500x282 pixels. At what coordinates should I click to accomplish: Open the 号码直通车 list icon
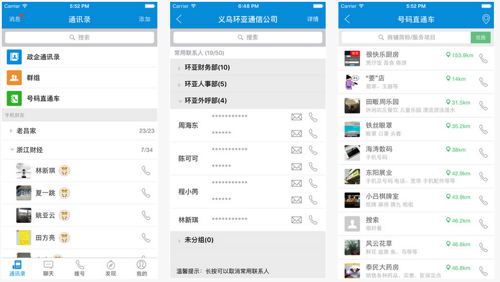(15, 98)
